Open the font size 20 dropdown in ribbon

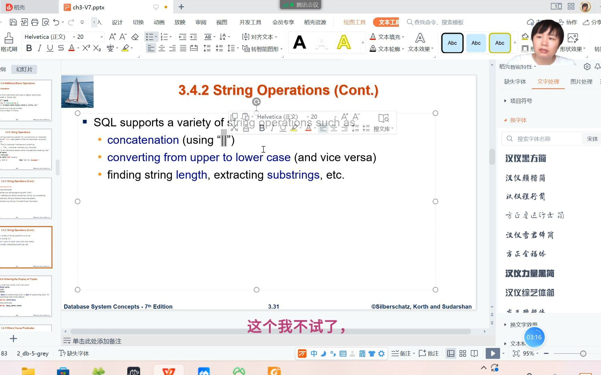102,37
